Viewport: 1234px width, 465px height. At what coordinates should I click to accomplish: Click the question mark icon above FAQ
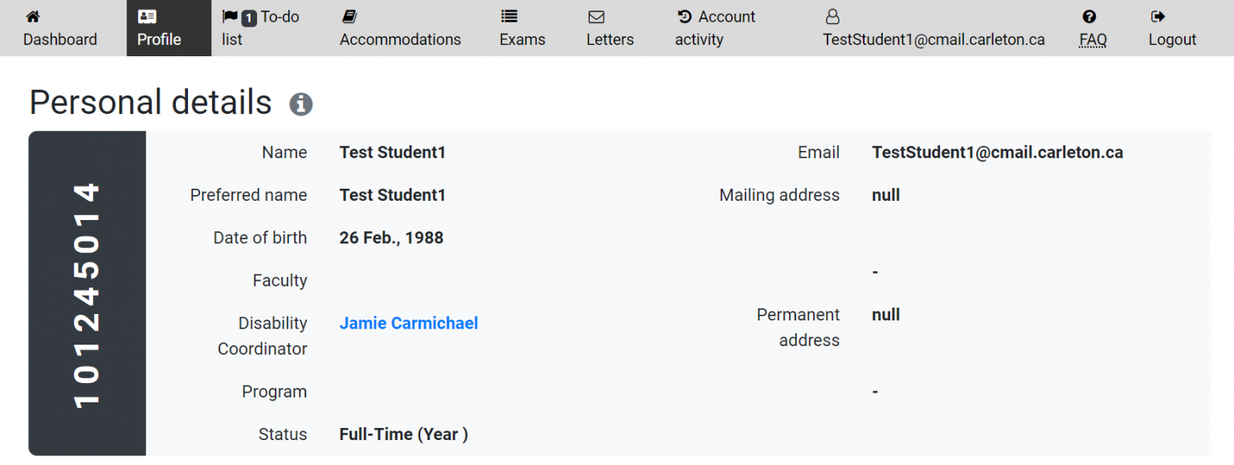coord(1089,16)
